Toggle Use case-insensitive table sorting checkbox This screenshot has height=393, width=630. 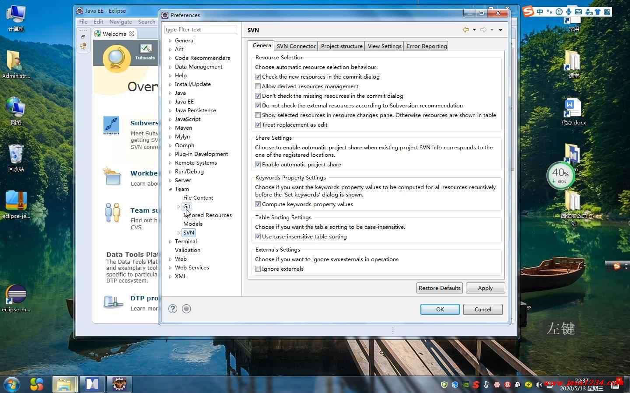coord(258,236)
